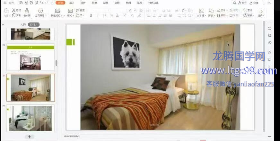280x141 pixels.
Task: Collapse the slide panel with double chevron
Action: [3, 25]
